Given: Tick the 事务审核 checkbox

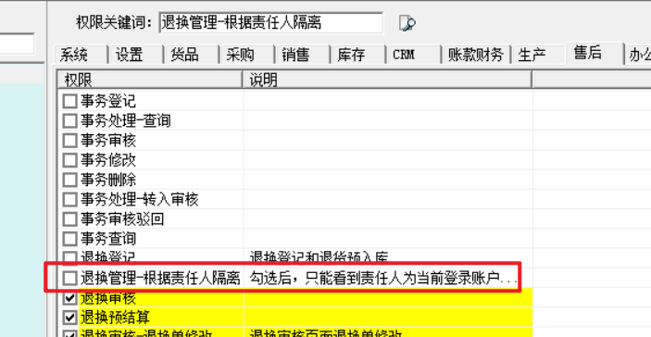Looking at the screenshot, I should click(69, 141).
